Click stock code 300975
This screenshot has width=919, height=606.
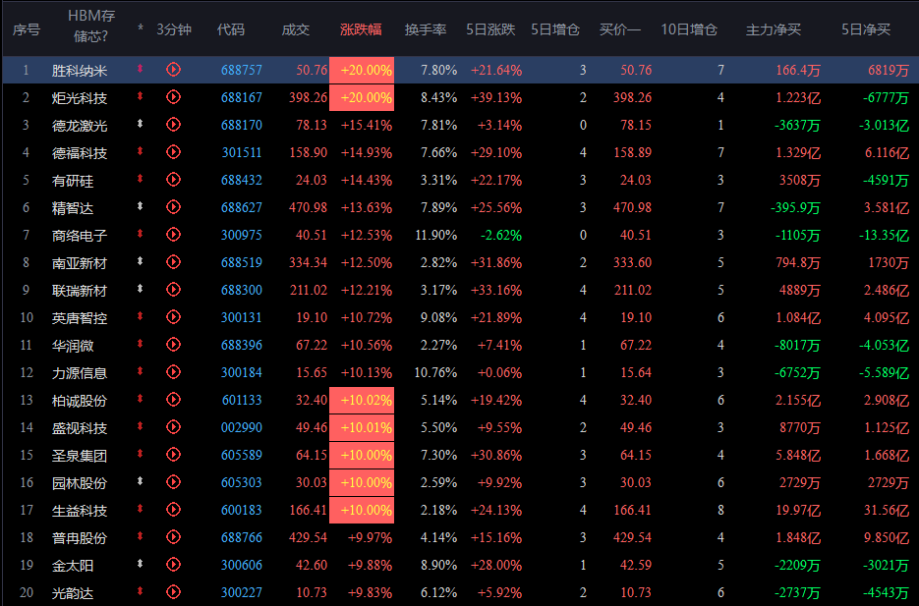point(242,236)
